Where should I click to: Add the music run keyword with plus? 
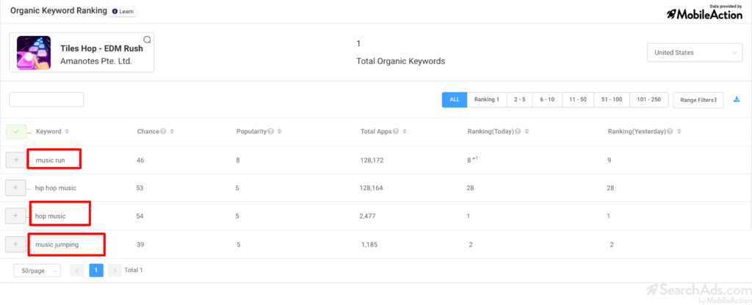(x=16, y=160)
